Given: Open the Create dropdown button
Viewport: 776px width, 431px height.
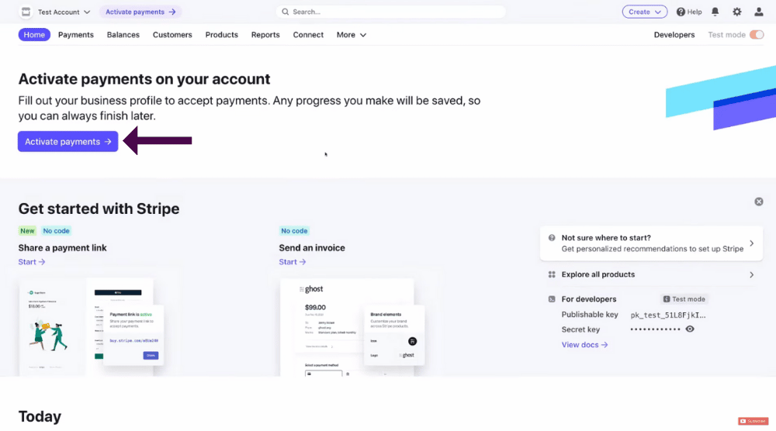Looking at the screenshot, I should [x=644, y=12].
